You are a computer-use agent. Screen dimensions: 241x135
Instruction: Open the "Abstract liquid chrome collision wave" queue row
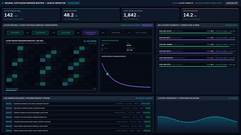(78, 130)
